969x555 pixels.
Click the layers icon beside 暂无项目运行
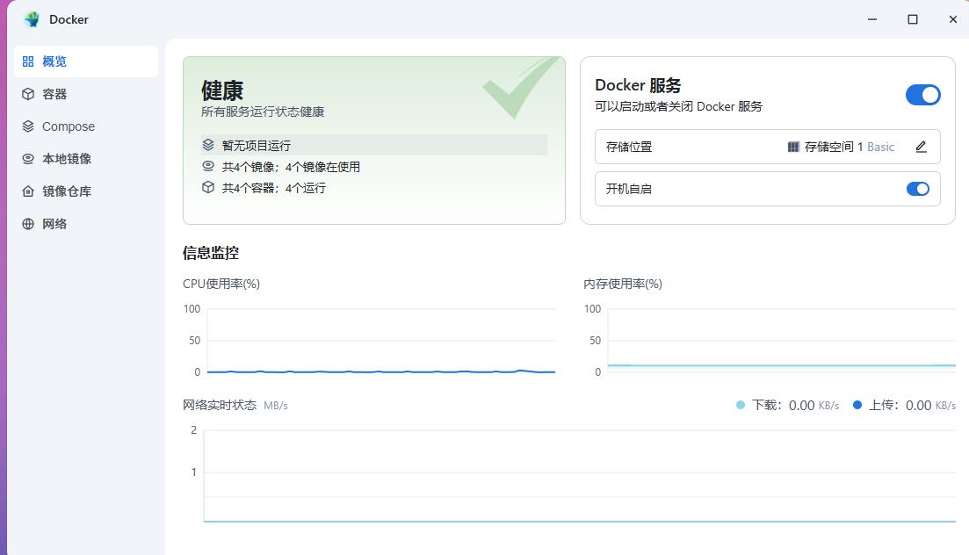coord(208,145)
